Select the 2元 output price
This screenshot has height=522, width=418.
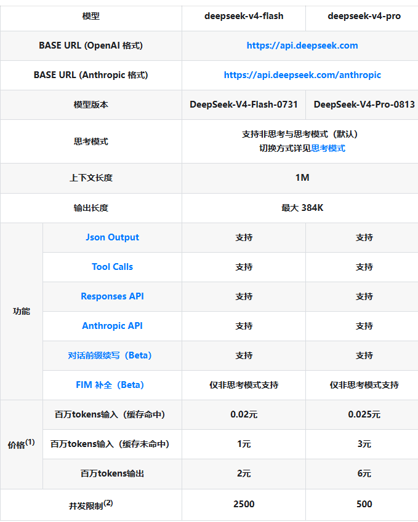pos(244,473)
